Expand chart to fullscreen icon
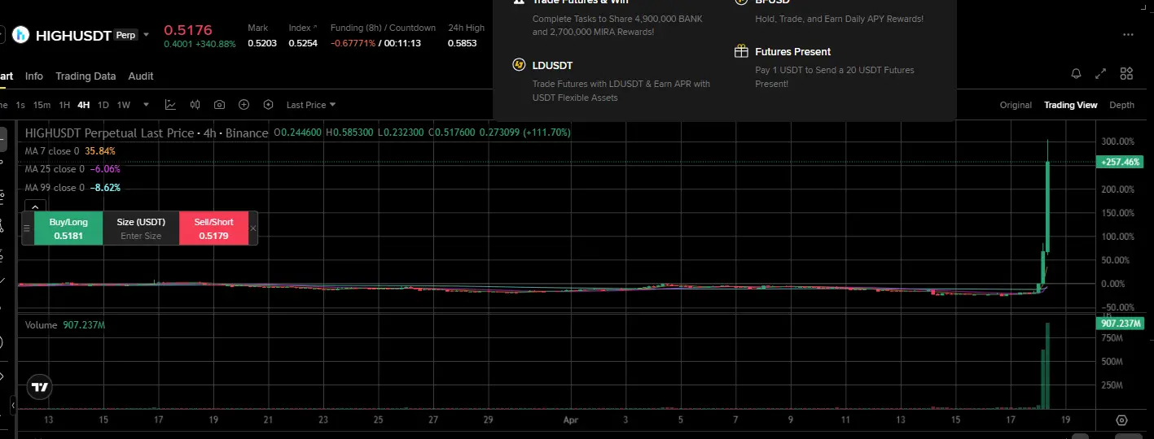Image resolution: width=1154 pixels, height=439 pixels. click(1101, 74)
